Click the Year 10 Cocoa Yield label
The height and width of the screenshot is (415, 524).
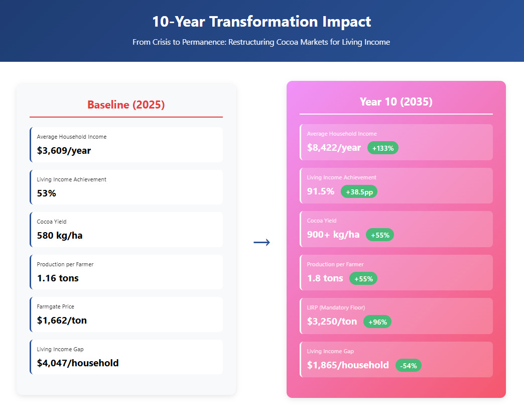point(322,221)
